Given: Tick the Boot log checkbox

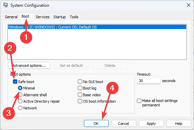Looking at the screenshot, I should pos(80,88).
